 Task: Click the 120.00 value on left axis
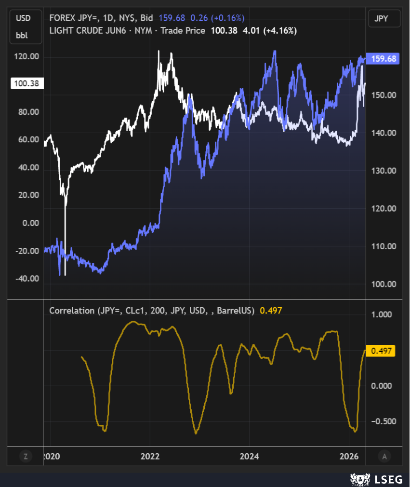coord(27,57)
